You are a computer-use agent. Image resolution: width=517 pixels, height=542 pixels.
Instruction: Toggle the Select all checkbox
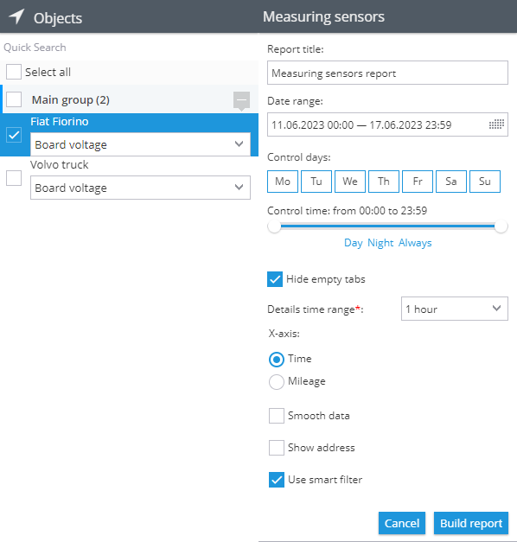14,72
